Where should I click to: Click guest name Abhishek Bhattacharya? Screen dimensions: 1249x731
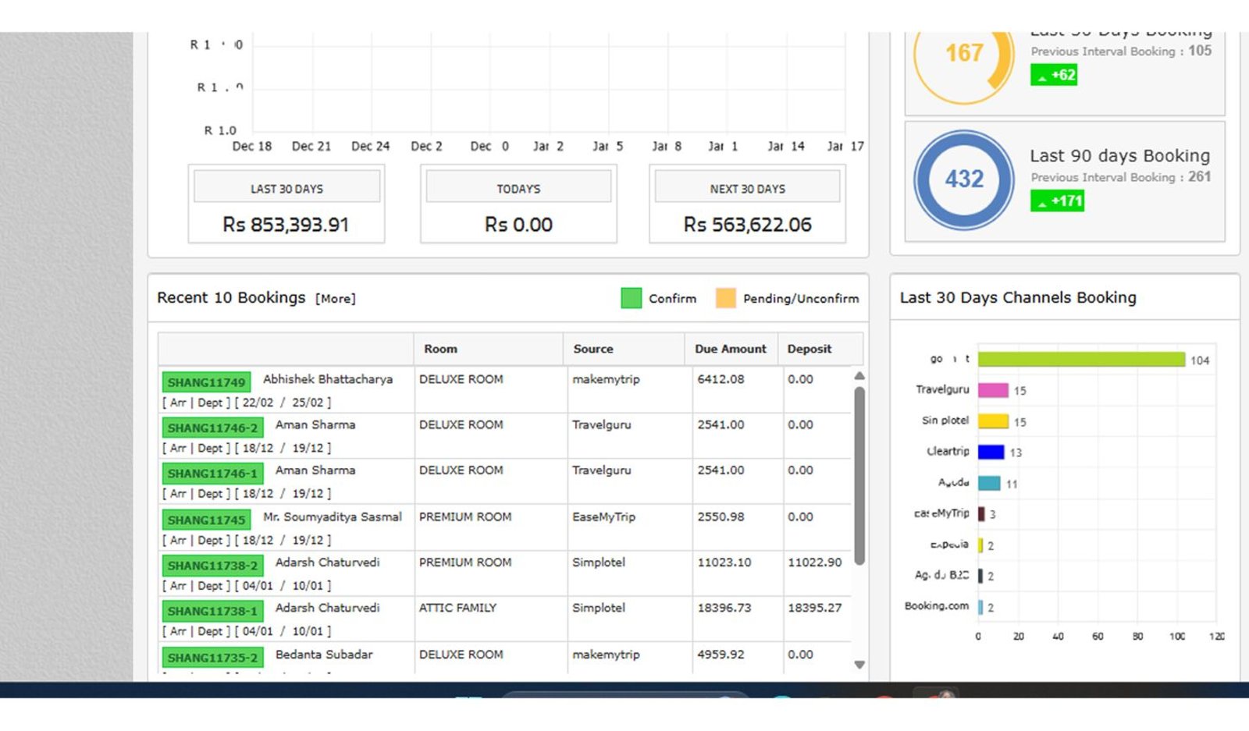tap(328, 379)
